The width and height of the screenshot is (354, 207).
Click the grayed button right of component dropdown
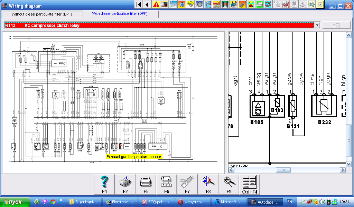(x=336, y=26)
